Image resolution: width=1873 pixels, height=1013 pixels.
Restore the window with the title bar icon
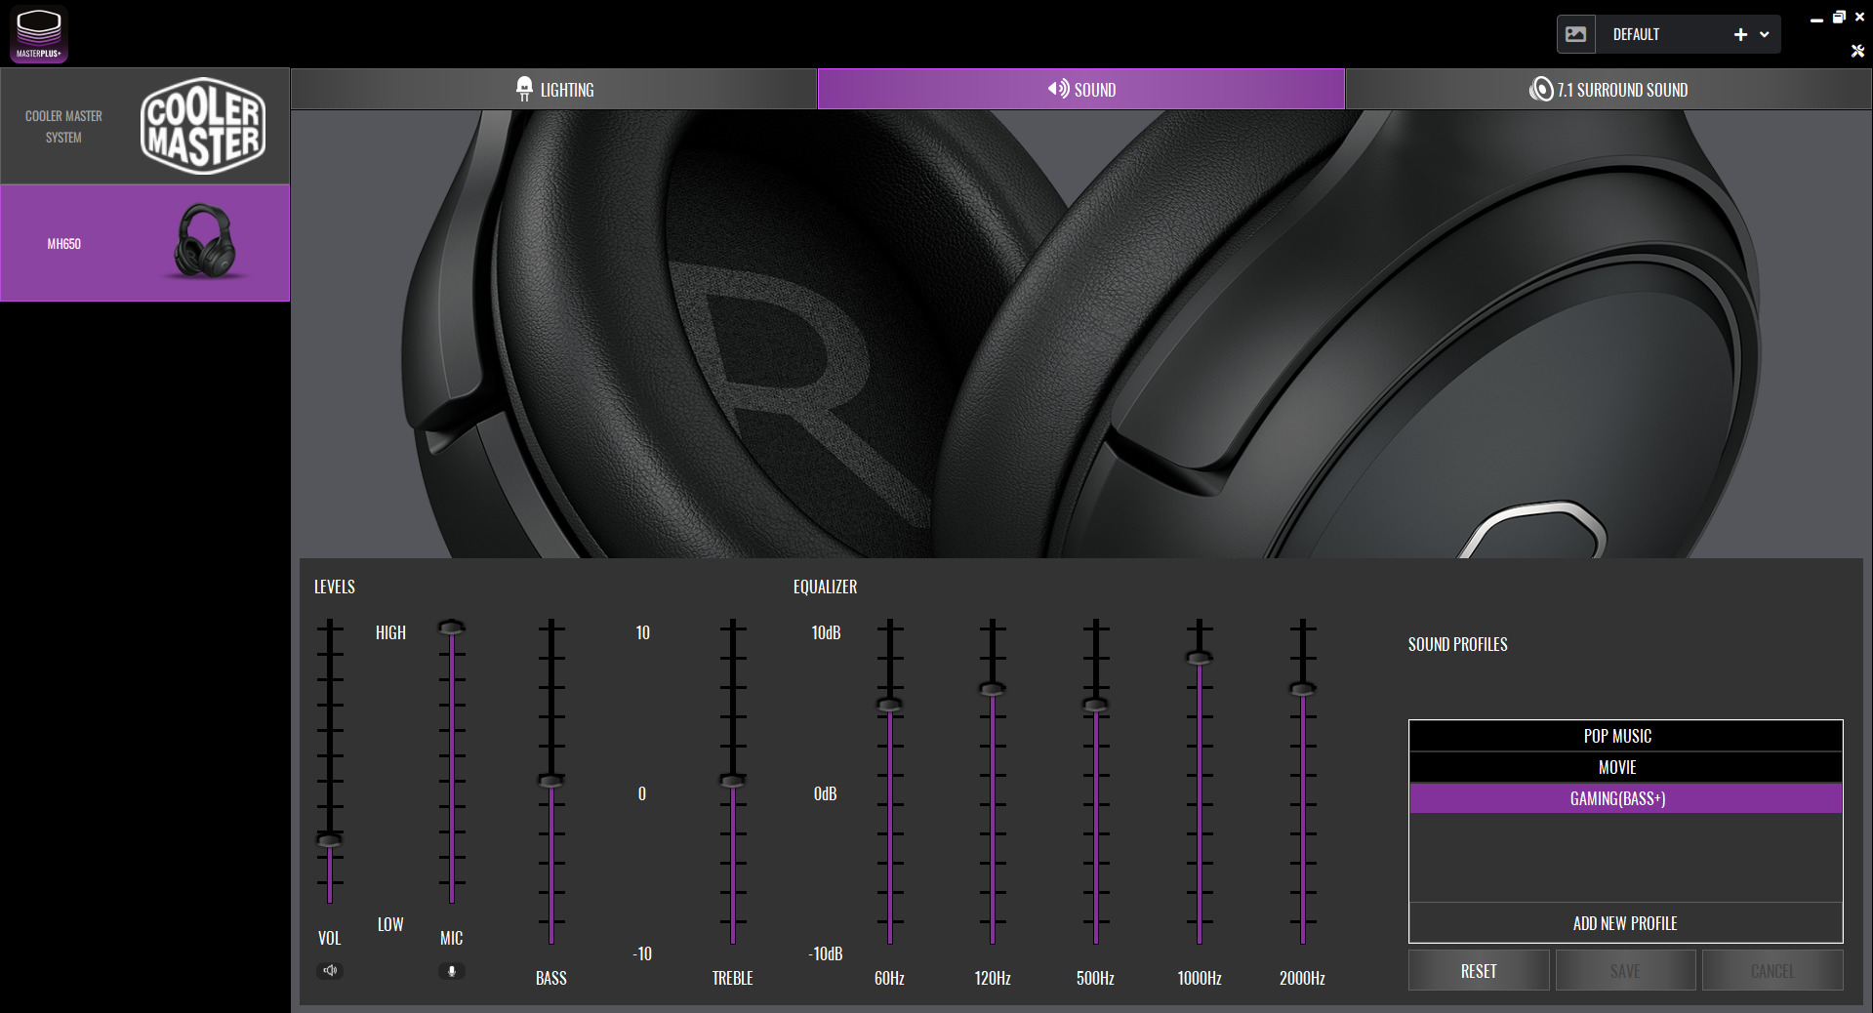[1838, 17]
